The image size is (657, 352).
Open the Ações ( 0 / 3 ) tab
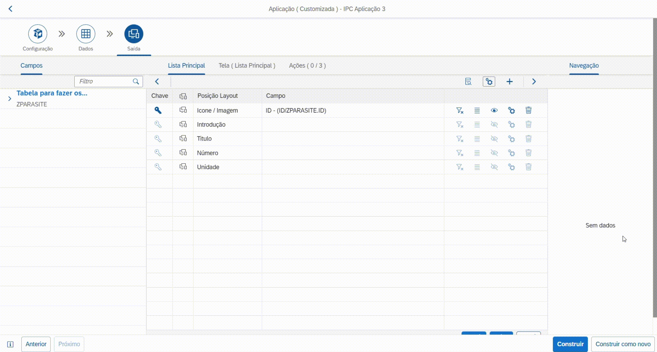307,66
